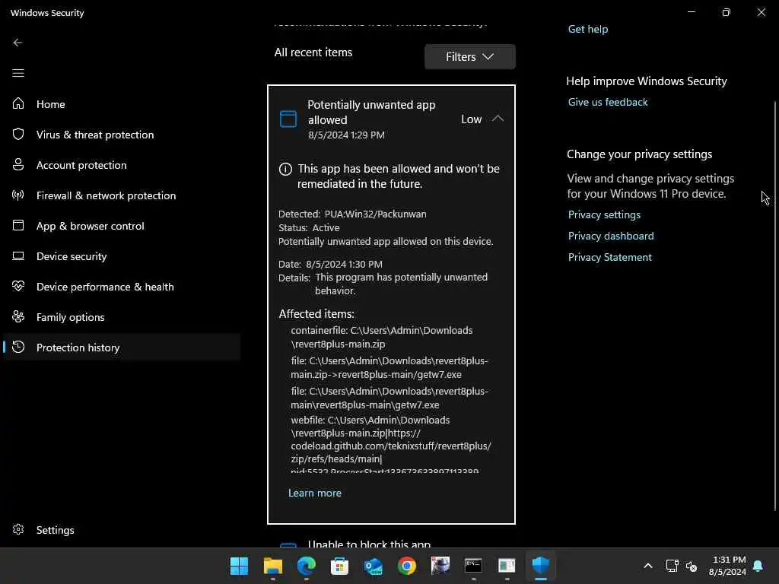Click the Virus & threat protection shield icon
779x584 pixels.
(x=18, y=134)
